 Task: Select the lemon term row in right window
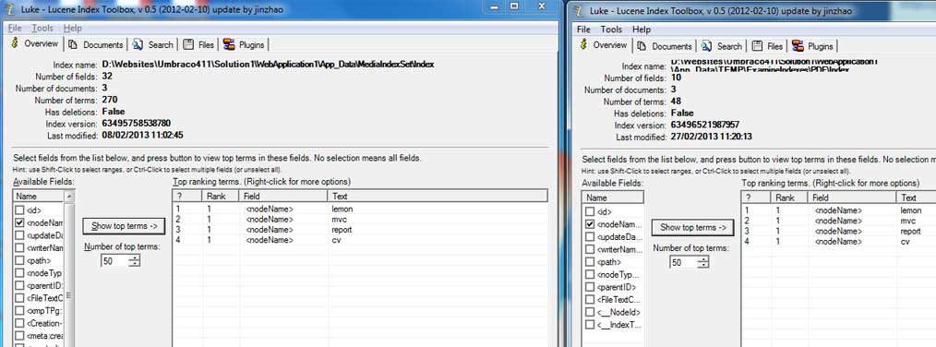839,210
